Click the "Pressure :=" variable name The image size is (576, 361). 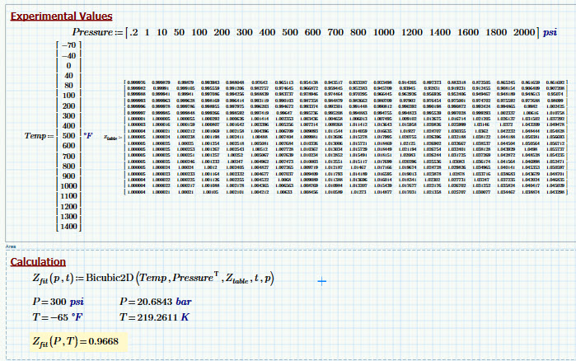pyautogui.click(x=97, y=32)
